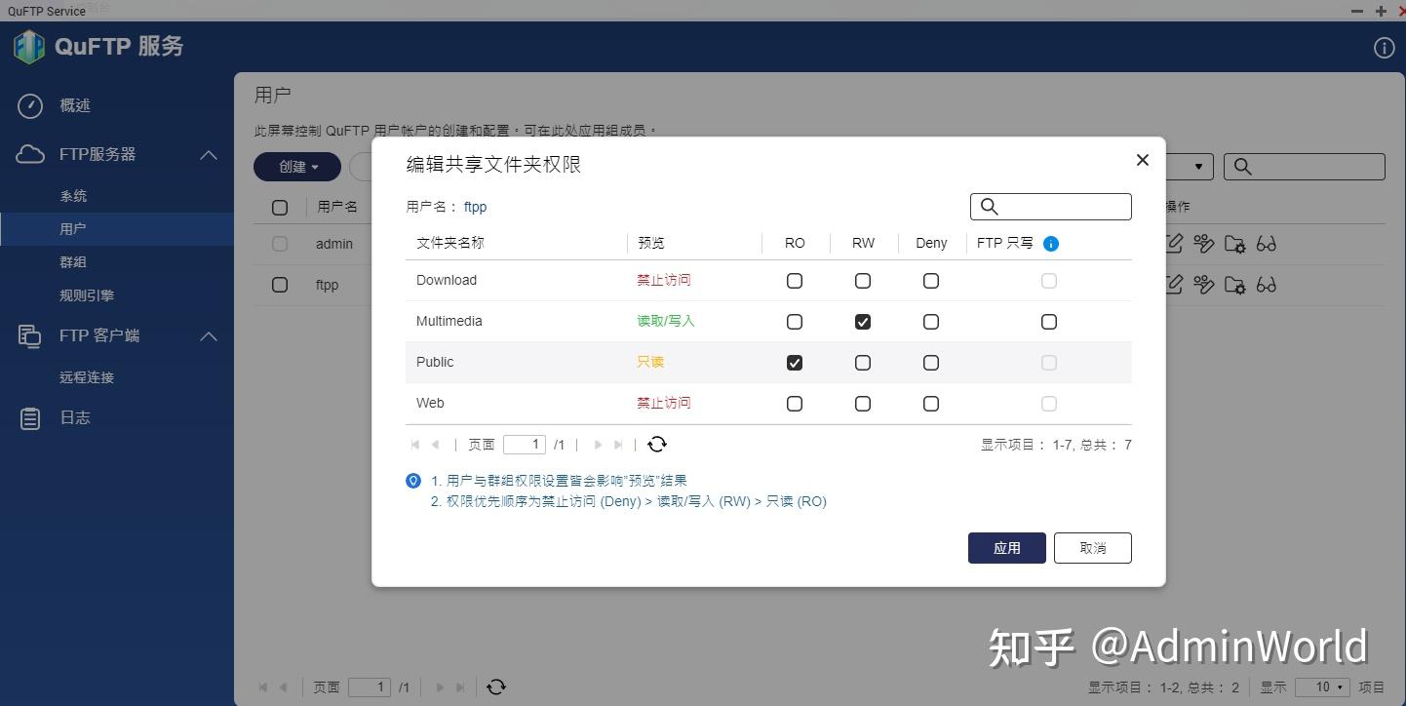
Task: View details of the admin user
Action: 1267,244
